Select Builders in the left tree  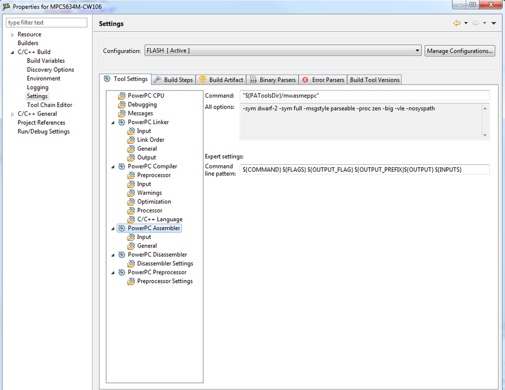point(28,43)
